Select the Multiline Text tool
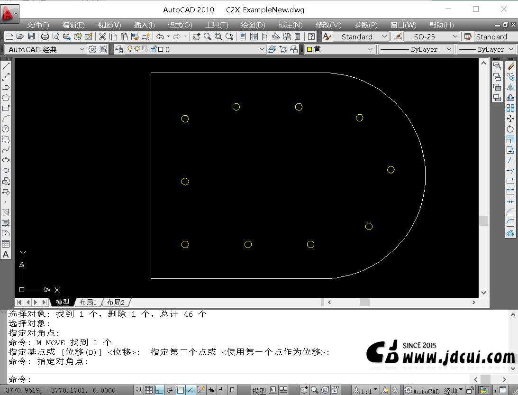Image resolution: width=518 pixels, height=395 pixels. (x=6, y=255)
